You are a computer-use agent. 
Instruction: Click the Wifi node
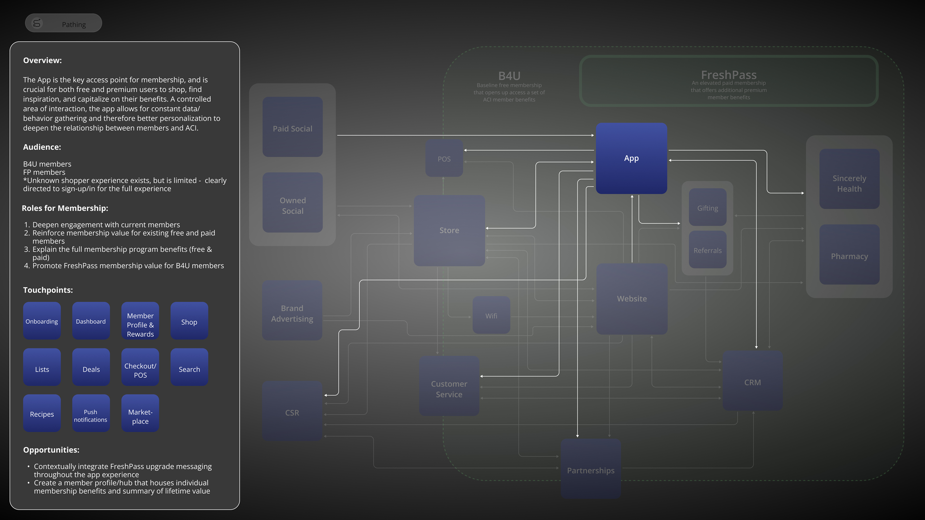[x=491, y=315]
